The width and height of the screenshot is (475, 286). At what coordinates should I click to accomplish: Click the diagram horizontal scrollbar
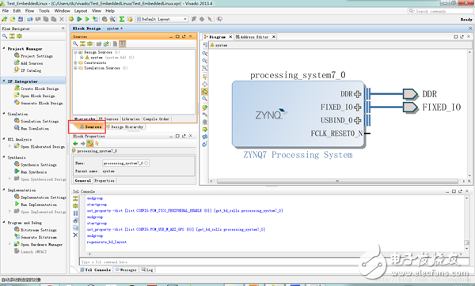pyautogui.click(x=337, y=181)
